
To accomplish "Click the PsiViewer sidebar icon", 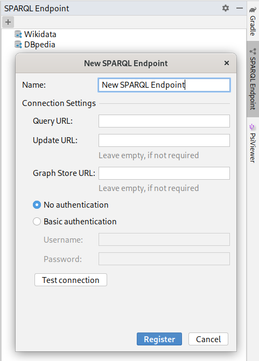I will 252,127.
